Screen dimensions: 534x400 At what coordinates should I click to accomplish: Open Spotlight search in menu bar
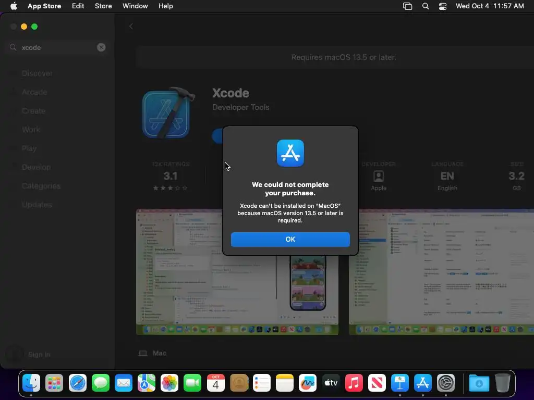pyautogui.click(x=426, y=6)
